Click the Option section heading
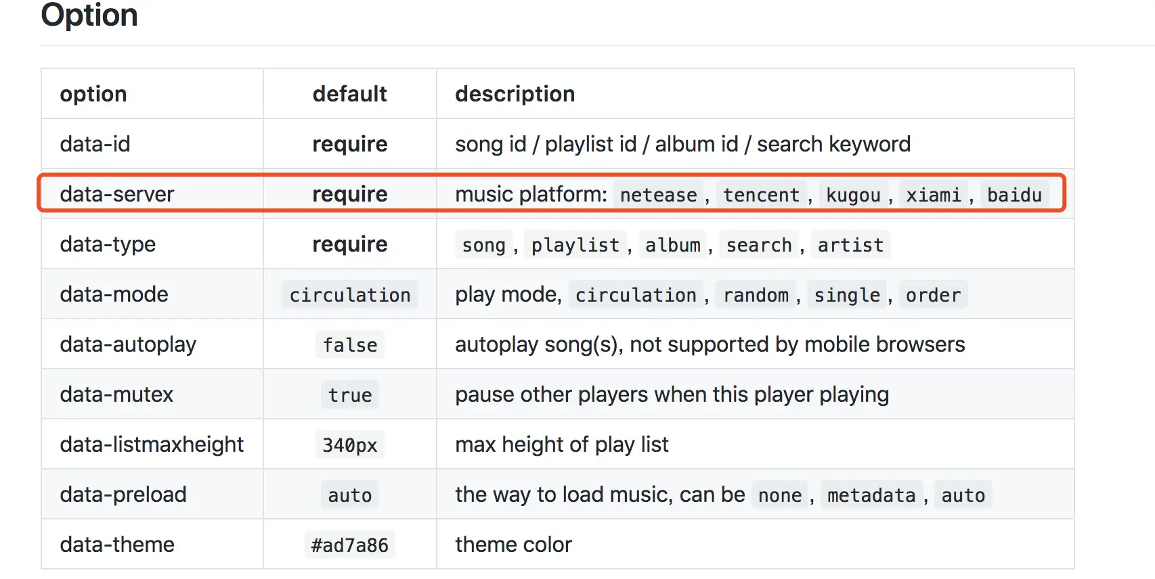The height and width of the screenshot is (579, 1155). point(89,15)
